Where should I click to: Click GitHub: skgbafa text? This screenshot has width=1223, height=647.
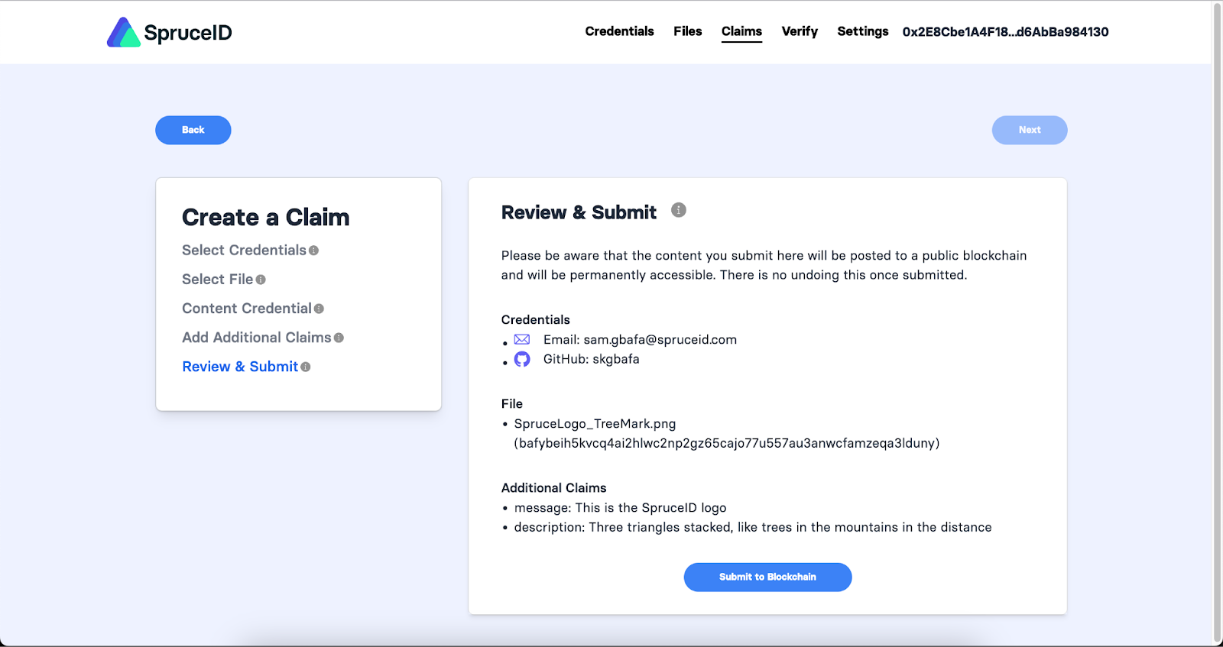pos(591,359)
